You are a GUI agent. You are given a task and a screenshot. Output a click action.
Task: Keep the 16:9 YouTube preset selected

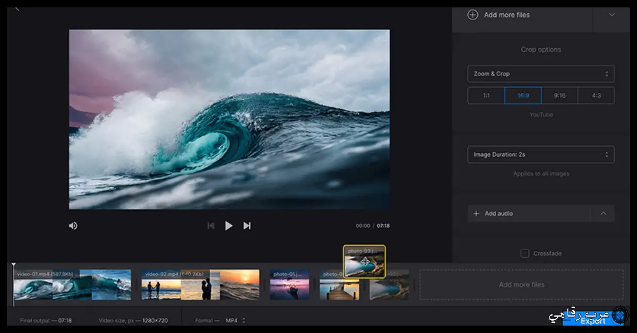[x=523, y=95]
